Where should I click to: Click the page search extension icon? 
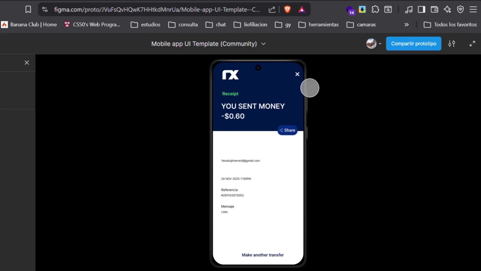click(x=388, y=10)
